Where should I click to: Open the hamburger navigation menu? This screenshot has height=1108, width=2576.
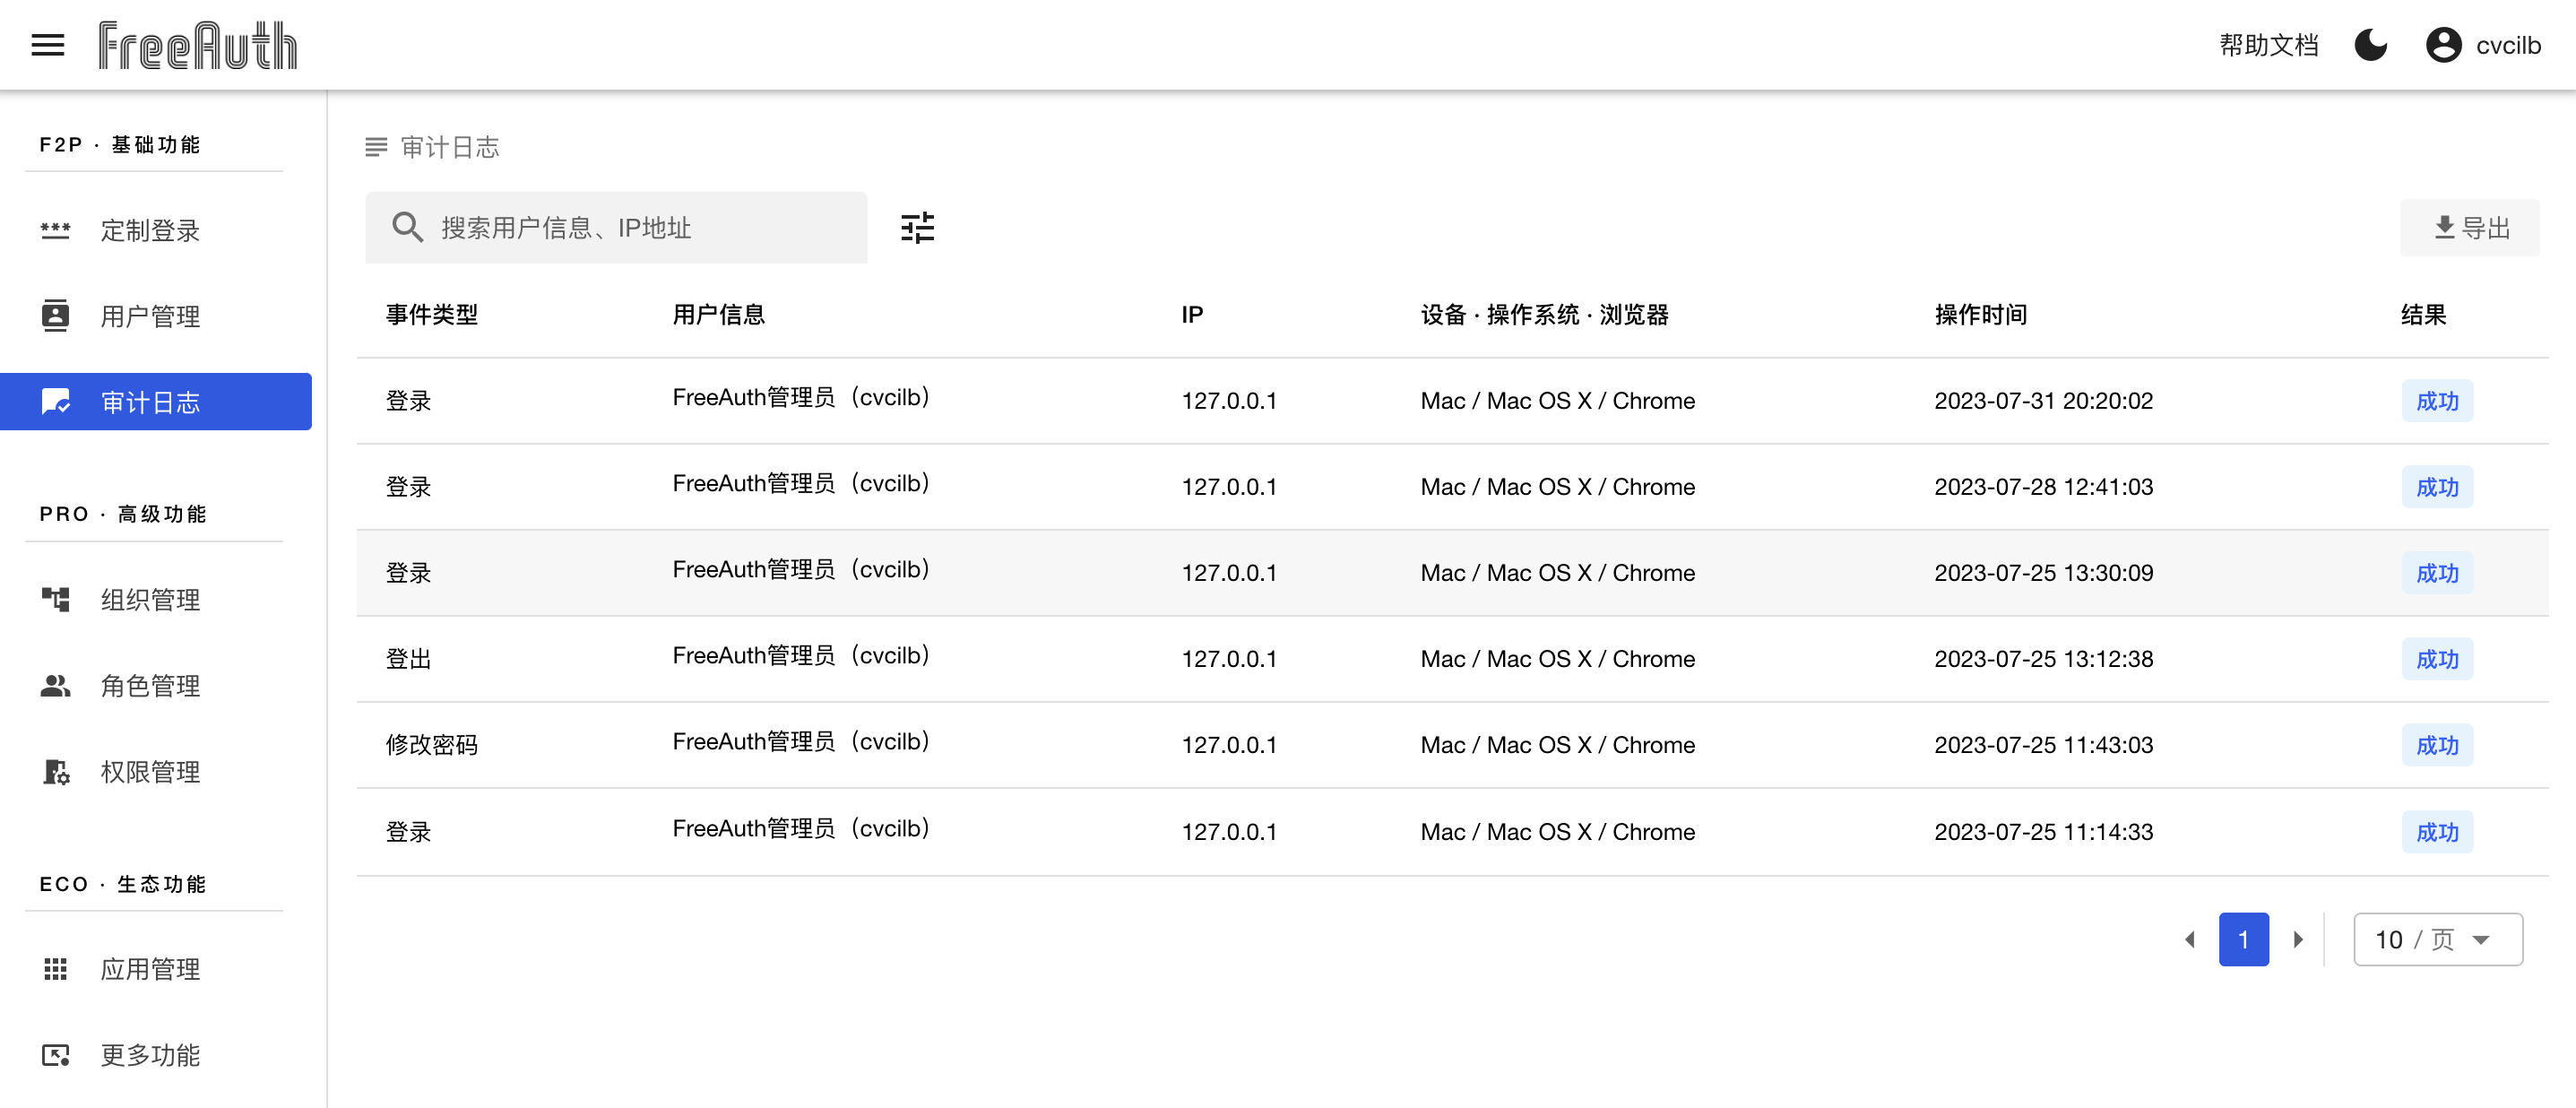[x=47, y=45]
